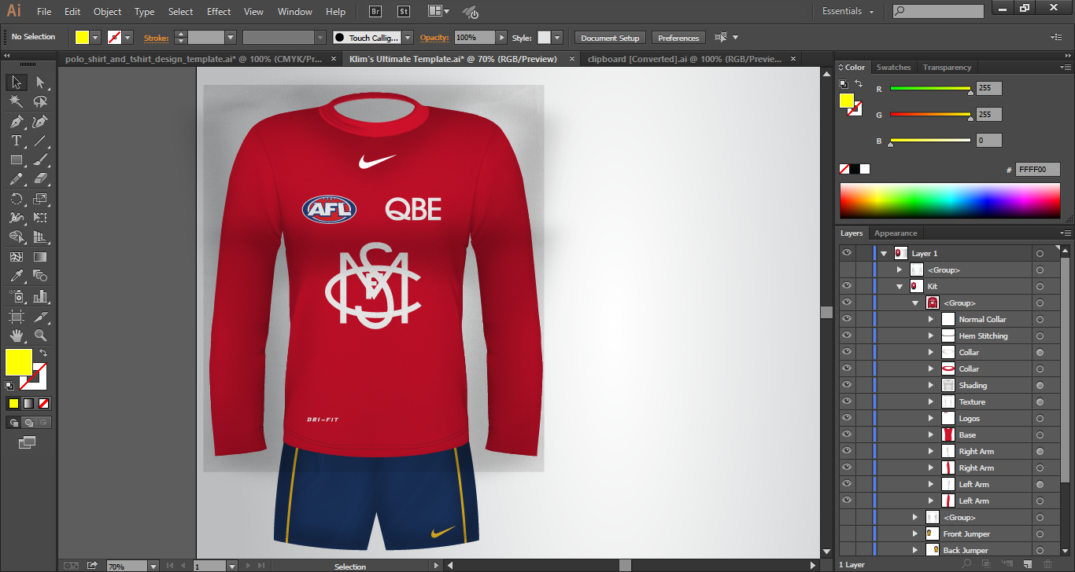This screenshot has height=572, width=1075.
Task: Set fill to None in toolbox
Action: point(44,403)
